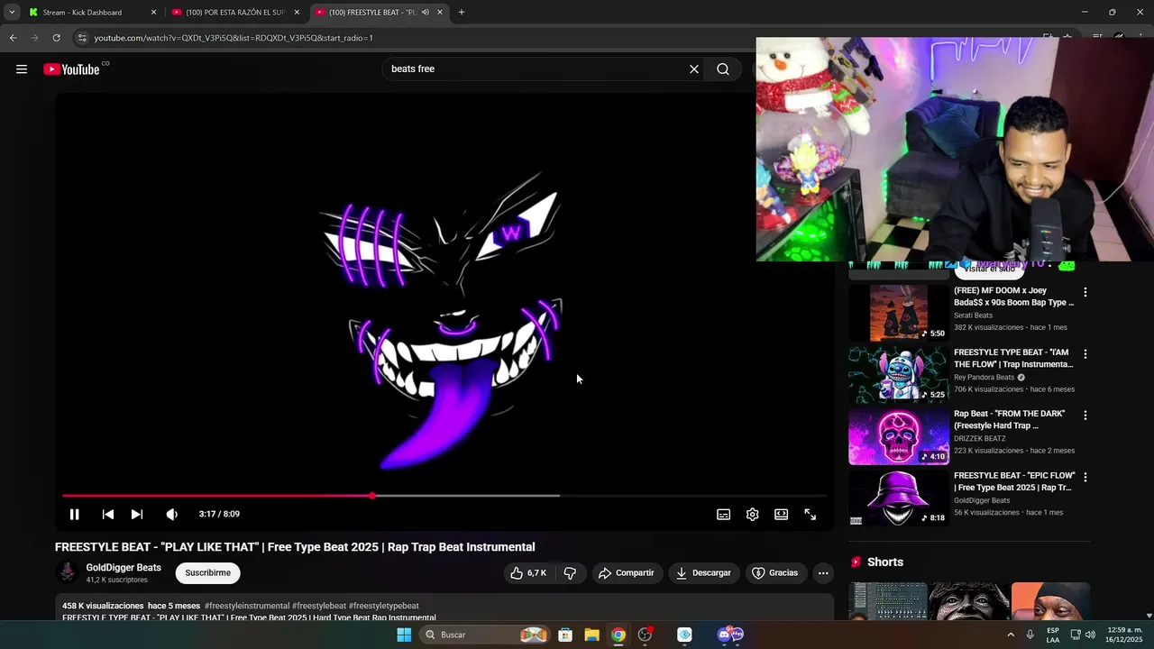Open the player settings gear
1154x649 pixels.
(753, 515)
